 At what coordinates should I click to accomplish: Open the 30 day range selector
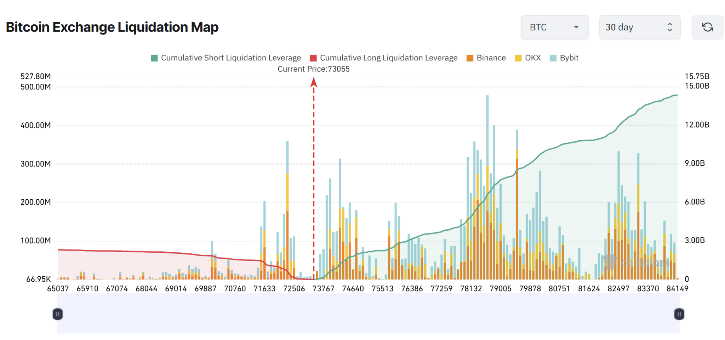click(640, 27)
